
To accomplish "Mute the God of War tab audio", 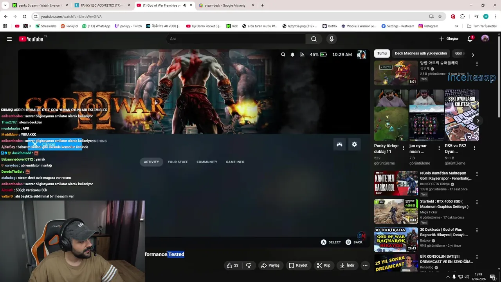I will [x=185, y=5].
